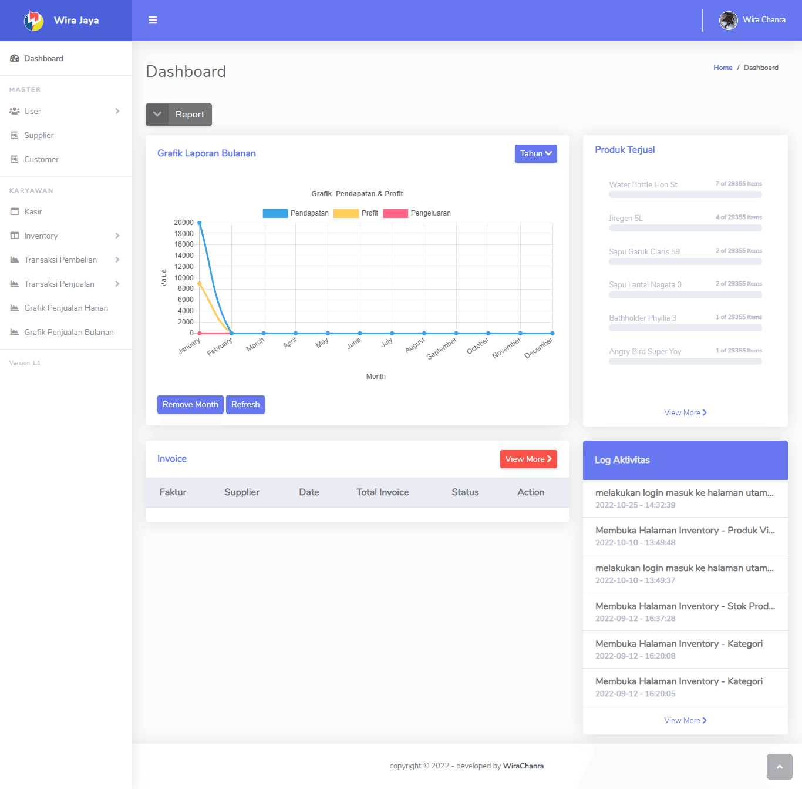
Task: Click the Wira Jaya logo icon
Action: click(33, 21)
